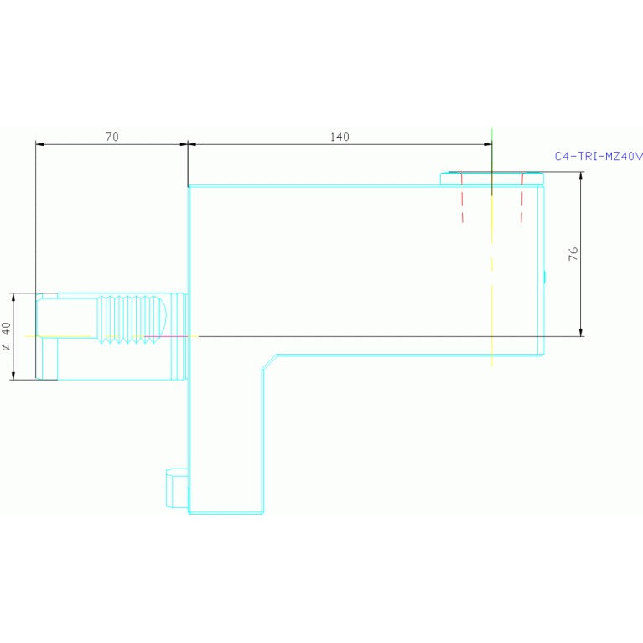Click the small semicircle on right edge

545,277
